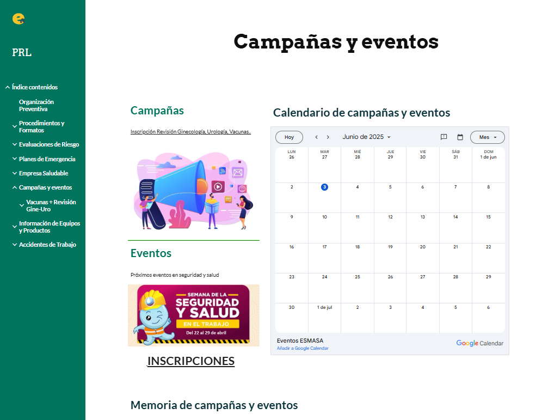The image size is (536, 420).
Task: Go to next month in calendar
Action: click(x=328, y=137)
